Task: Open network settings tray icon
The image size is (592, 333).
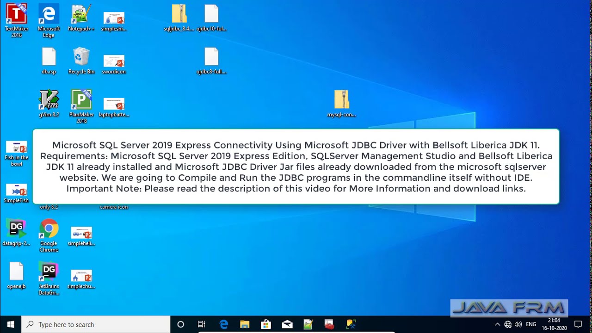Action: pos(508,324)
